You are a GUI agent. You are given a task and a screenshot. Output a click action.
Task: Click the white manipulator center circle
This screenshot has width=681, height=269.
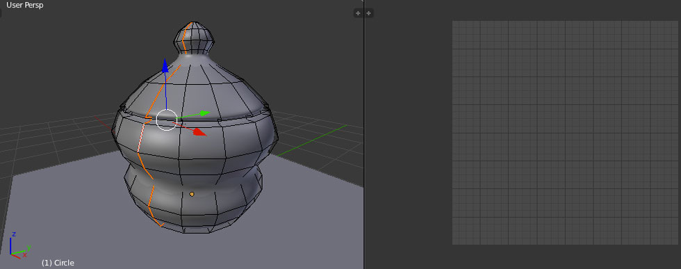166,120
